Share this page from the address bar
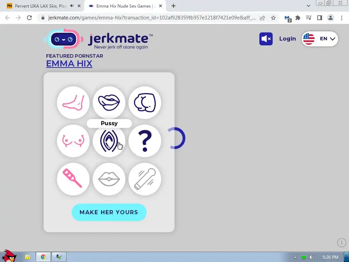Image resolution: width=349 pixels, height=262 pixels. (262, 18)
